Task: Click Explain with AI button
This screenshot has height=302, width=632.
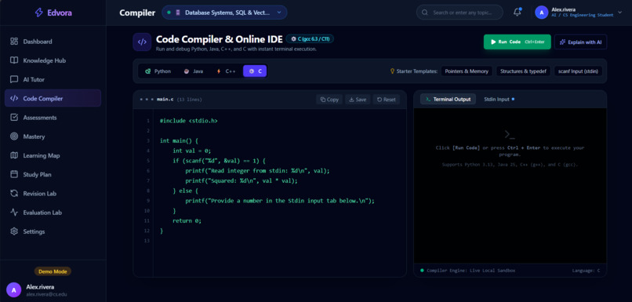Action: tap(580, 42)
